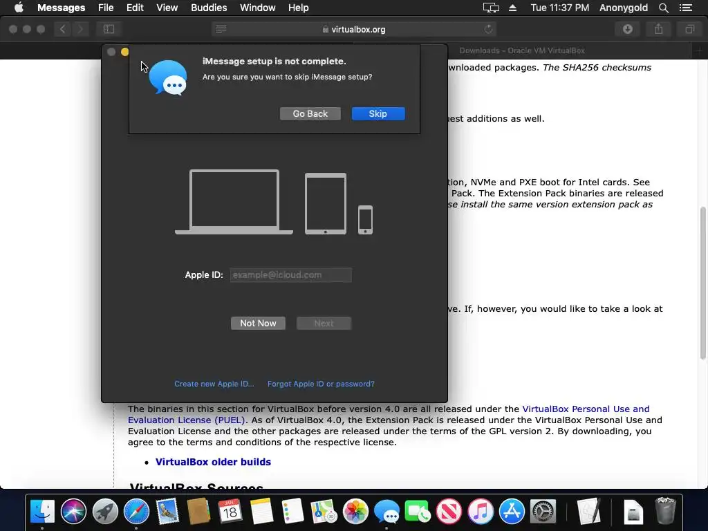Click the screen mirroring menu bar icon

click(x=491, y=8)
